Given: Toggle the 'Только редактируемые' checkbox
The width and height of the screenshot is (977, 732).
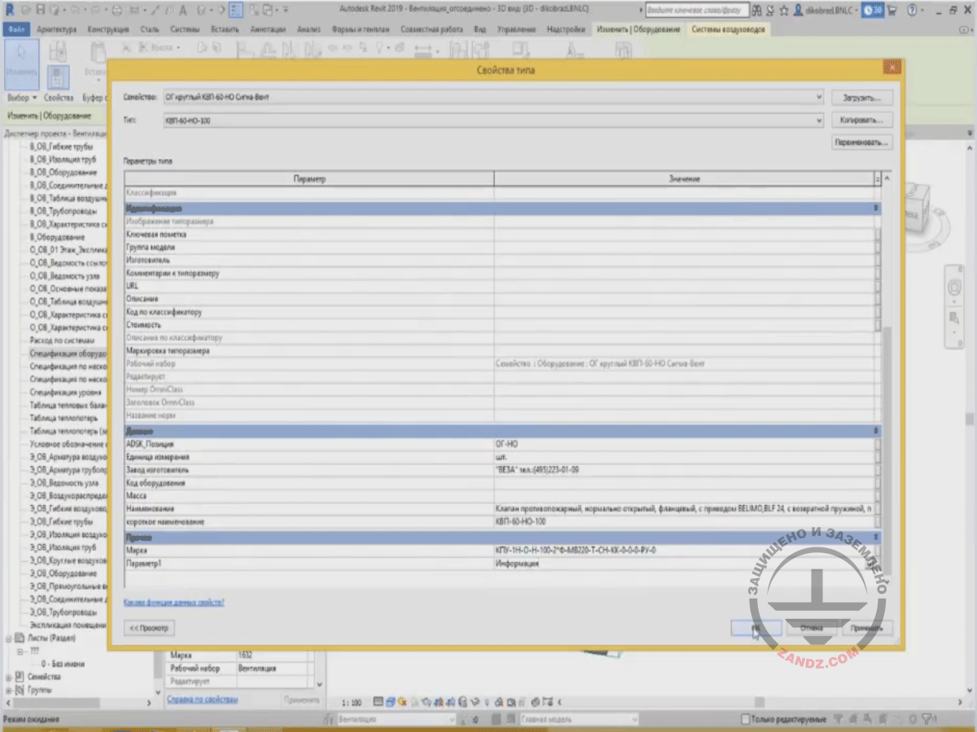Looking at the screenshot, I should pos(746,720).
